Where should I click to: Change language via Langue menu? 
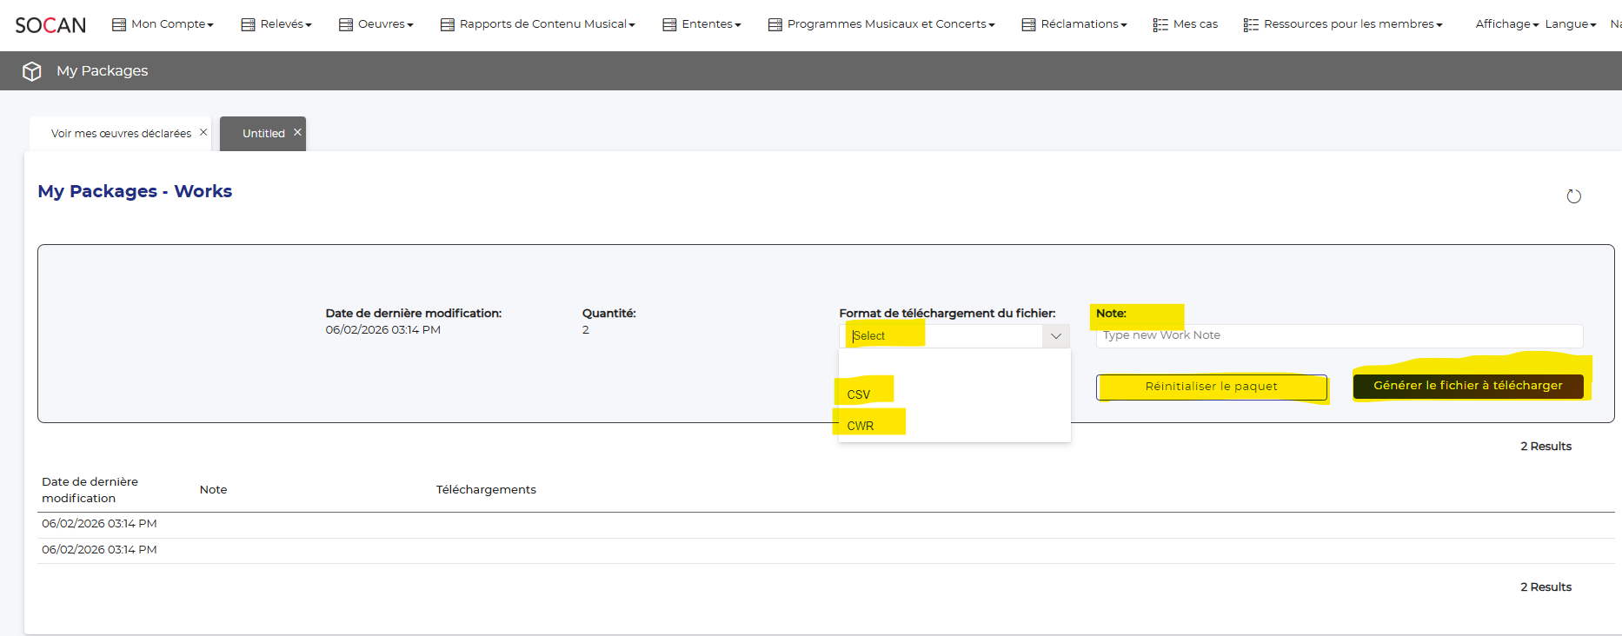pyautogui.click(x=1570, y=24)
